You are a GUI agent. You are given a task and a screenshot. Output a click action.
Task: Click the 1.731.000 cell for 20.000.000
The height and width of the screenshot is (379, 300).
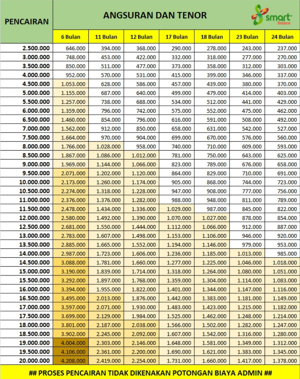tap(177, 361)
